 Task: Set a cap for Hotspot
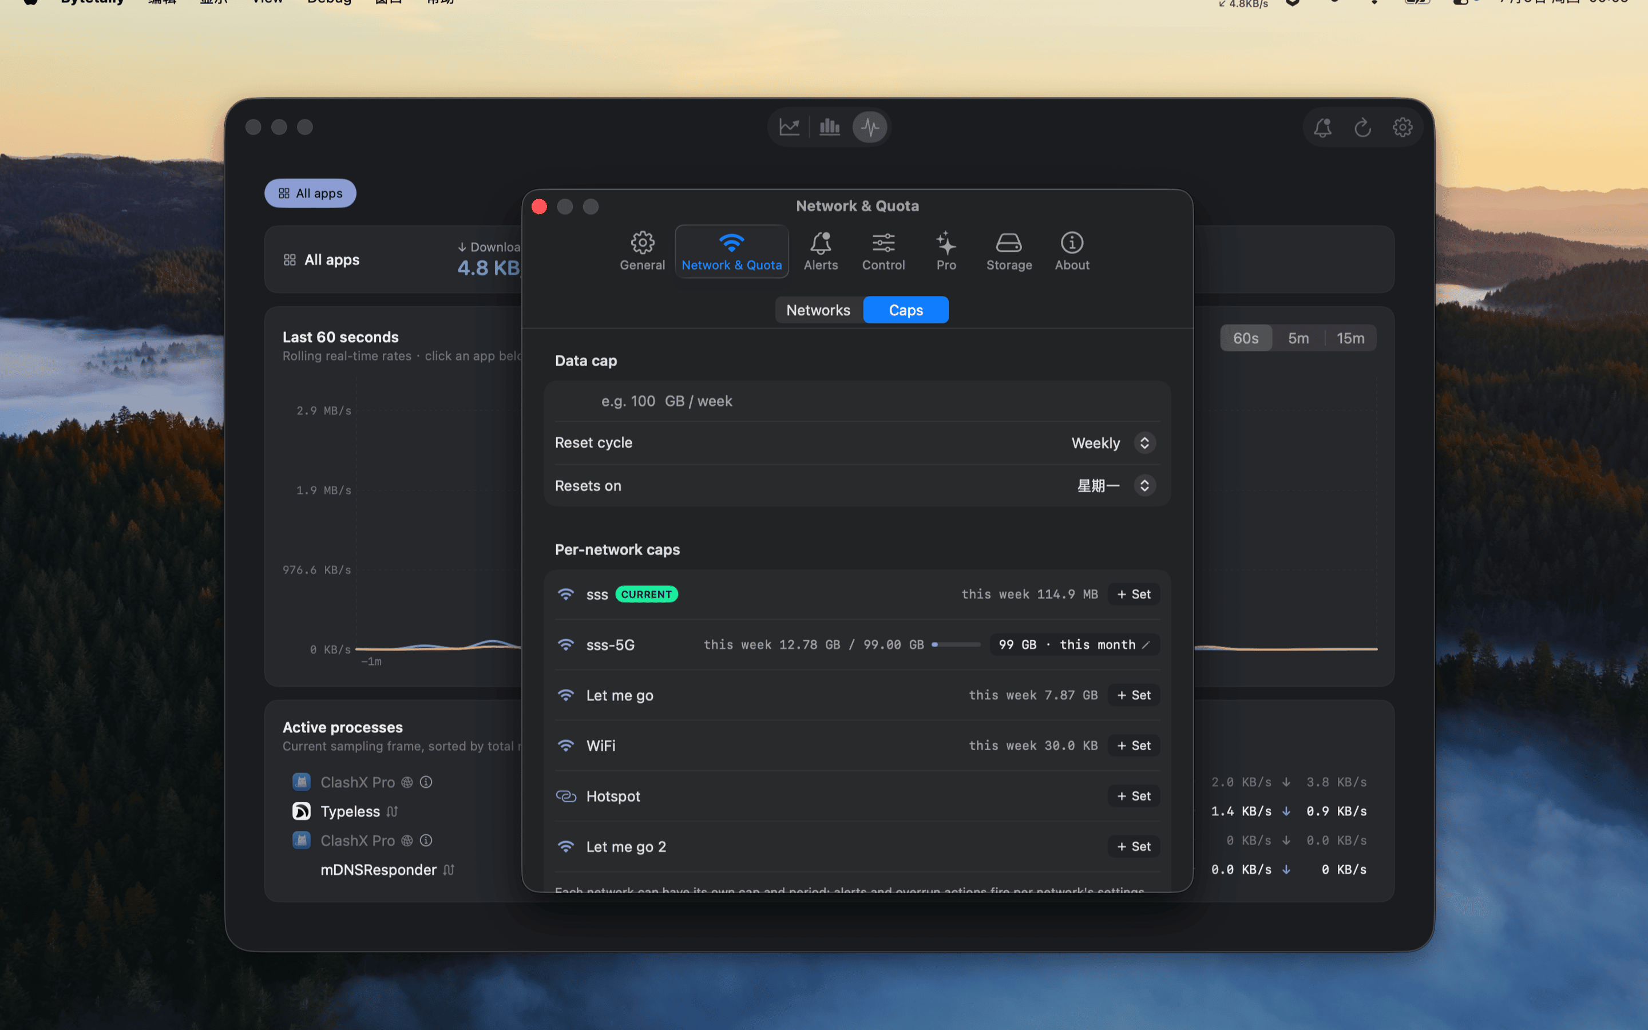click(1134, 795)
